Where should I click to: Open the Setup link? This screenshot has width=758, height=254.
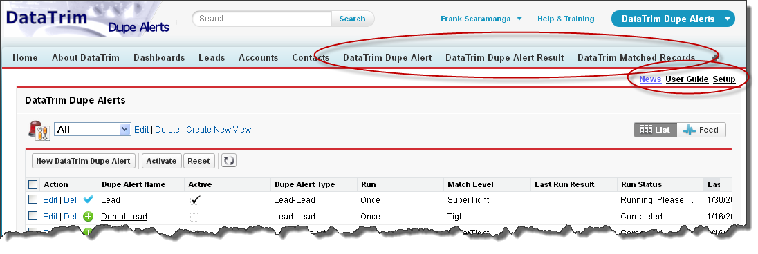point(724,79)
